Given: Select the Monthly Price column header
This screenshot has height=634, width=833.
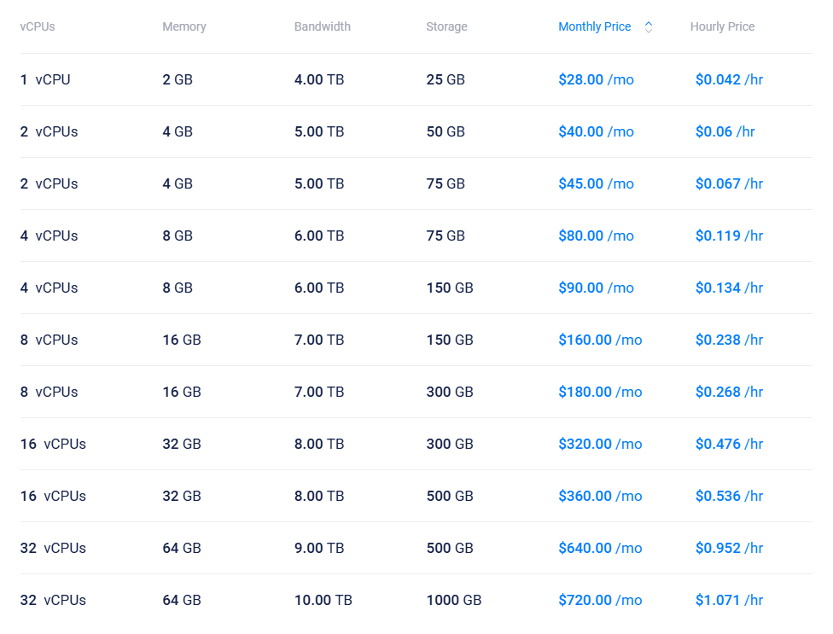Looking at the screenshot, I should (595, 26).
